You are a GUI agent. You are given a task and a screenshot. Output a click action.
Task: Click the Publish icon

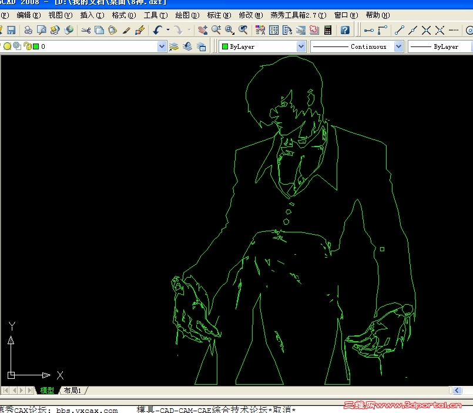click(55, 30)
